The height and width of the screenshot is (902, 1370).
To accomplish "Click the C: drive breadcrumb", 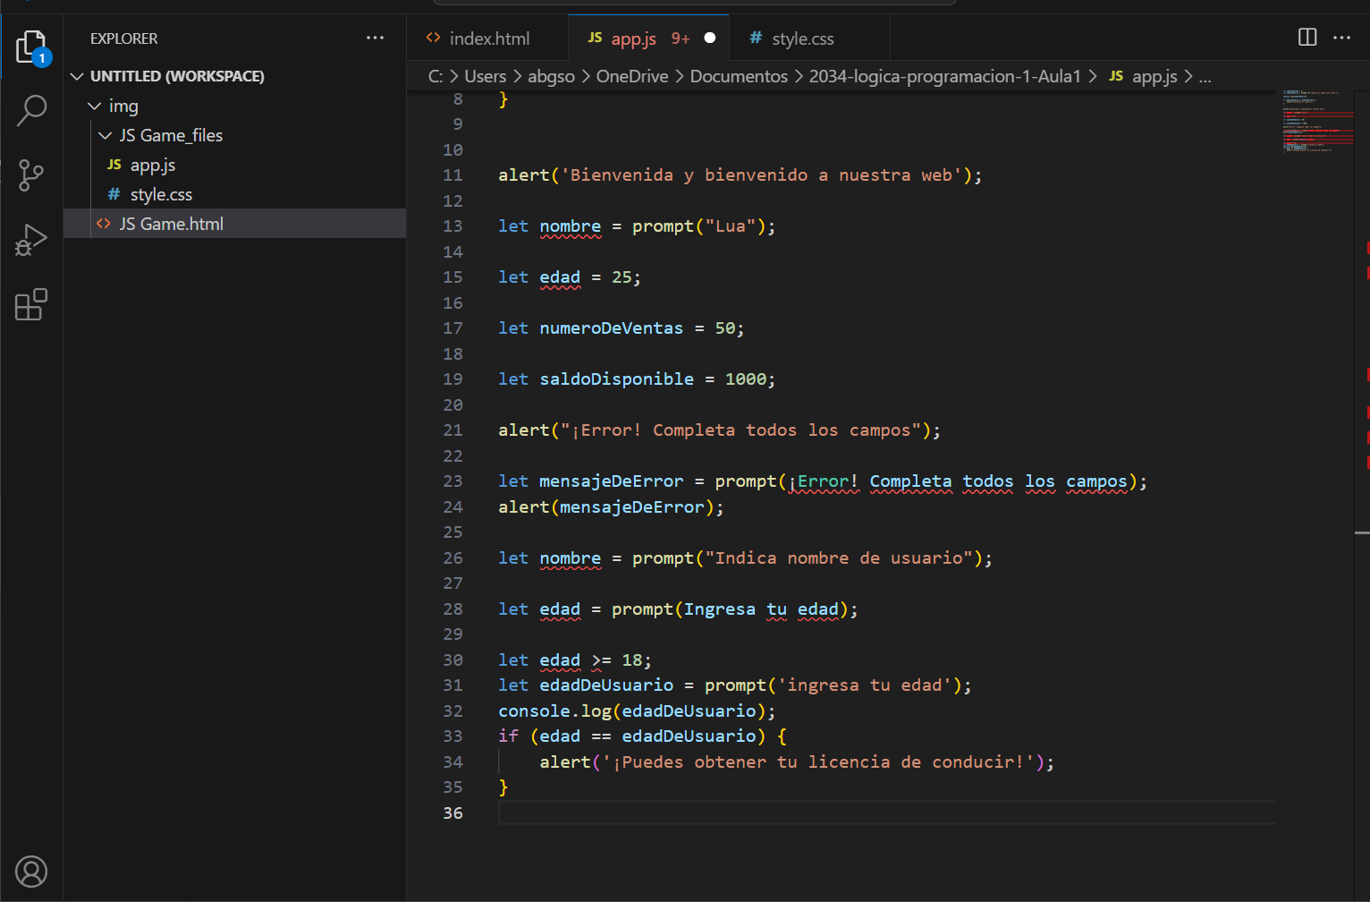I will pyautogui.click(x=436, y=76).
